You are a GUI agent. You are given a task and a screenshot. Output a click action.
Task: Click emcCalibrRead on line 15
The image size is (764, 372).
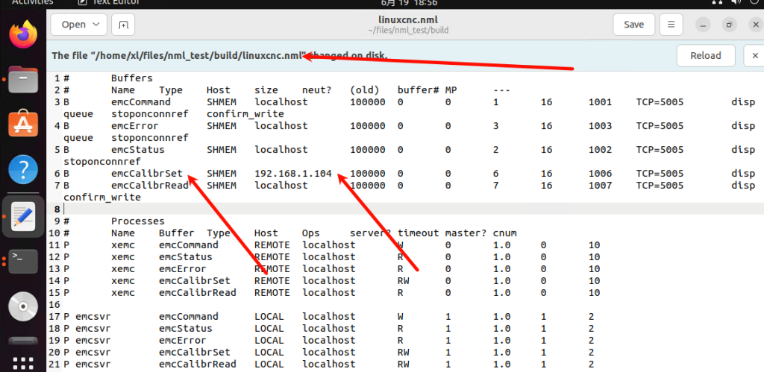point(197,293)
